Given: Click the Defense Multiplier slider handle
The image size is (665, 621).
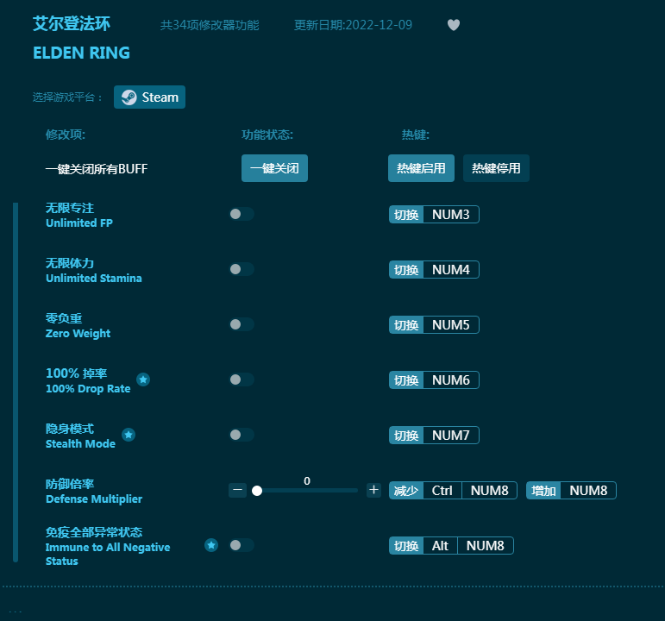Looking at the screenshot, I should coord(256,491).
